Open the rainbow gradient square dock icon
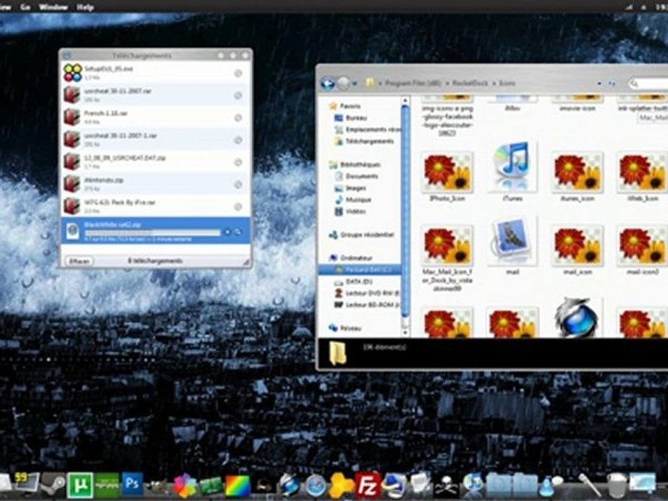Viewport: 668px width, 501px height. pyautogui.click(x=237, y=486)
